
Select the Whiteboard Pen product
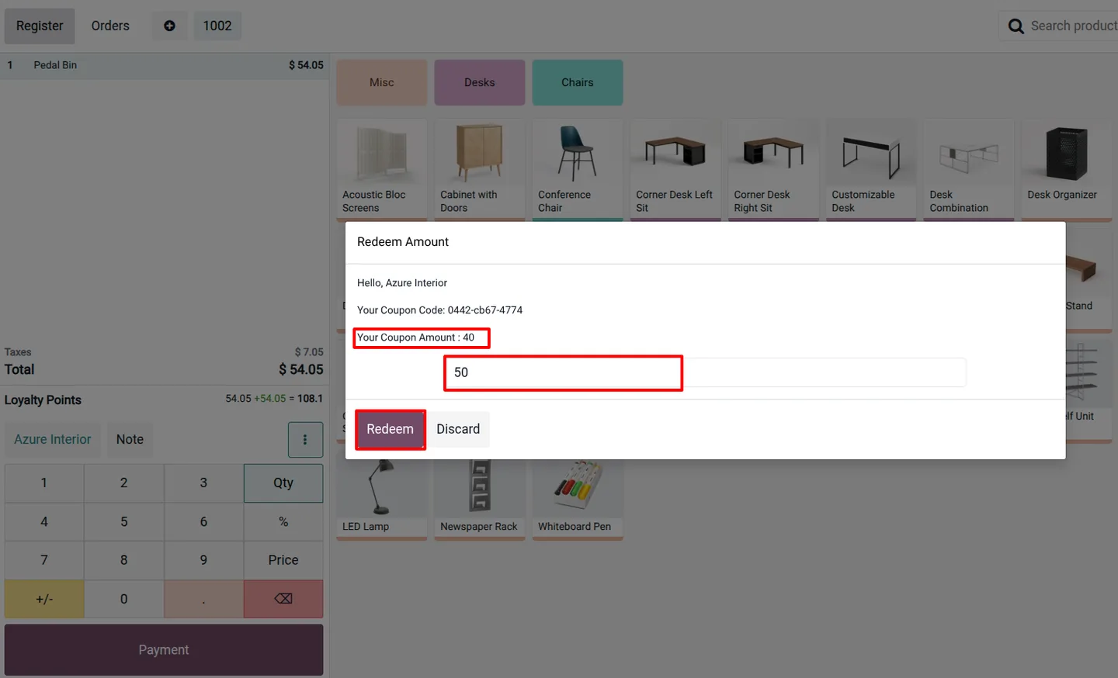(x=577, y=500)
